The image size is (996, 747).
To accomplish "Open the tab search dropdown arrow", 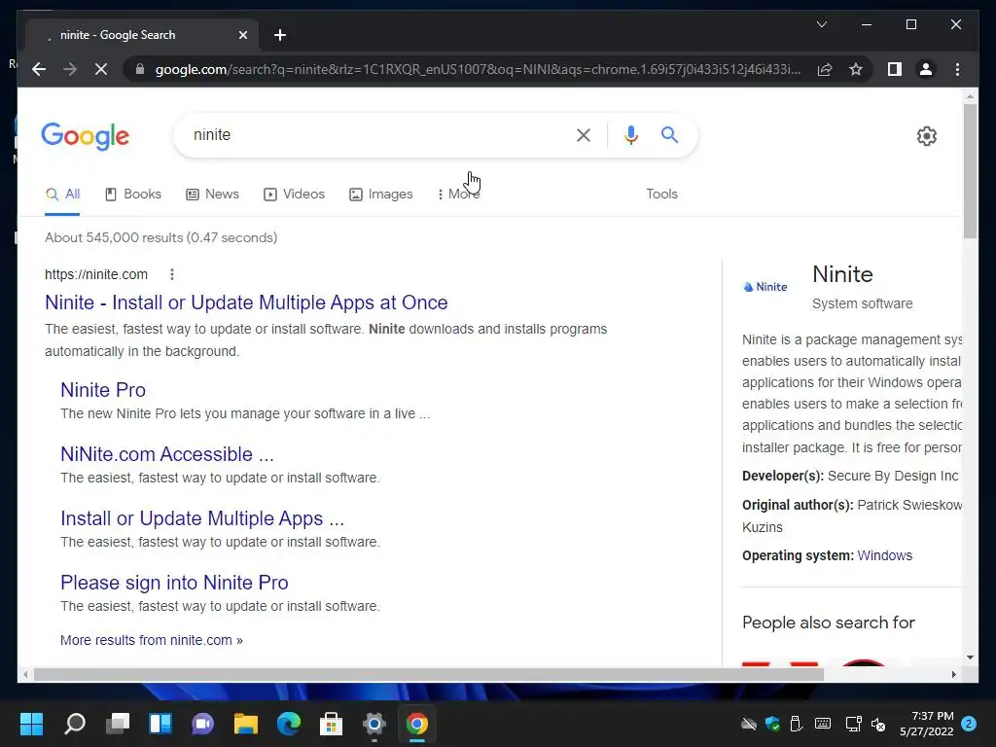I will point(821,24).
